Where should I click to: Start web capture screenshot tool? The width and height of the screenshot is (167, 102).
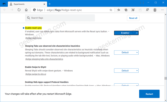point(133,10)
